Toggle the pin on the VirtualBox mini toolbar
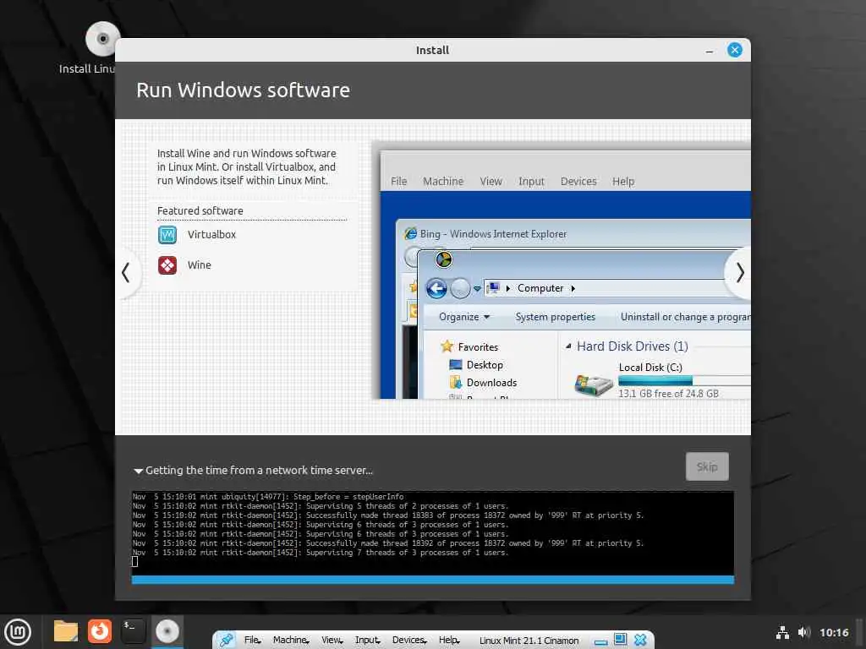The width and height of the screenshot is (866, 649). click(x=226, y=641)
